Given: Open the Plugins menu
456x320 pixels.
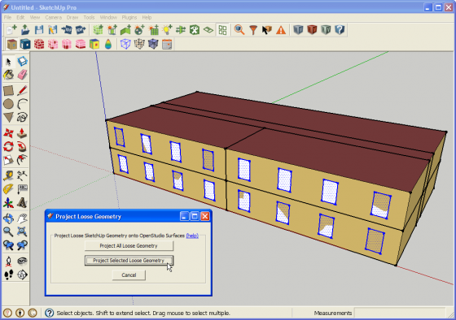Looking at the screenshot, I should coord(129,17).
